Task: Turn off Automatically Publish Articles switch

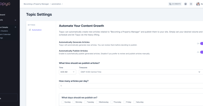Action: [x=201, y=52]
